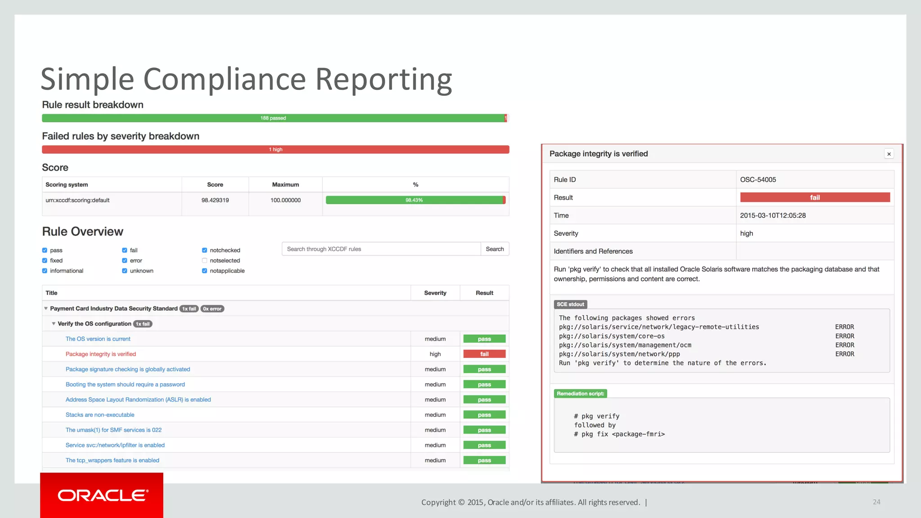Open The OS version is current rule
This screenshot has width=921, height=518.
point(98,339)
